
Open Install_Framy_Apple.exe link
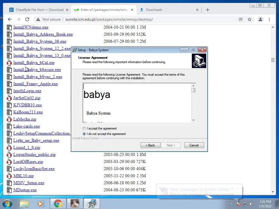(x=36, y=84)
